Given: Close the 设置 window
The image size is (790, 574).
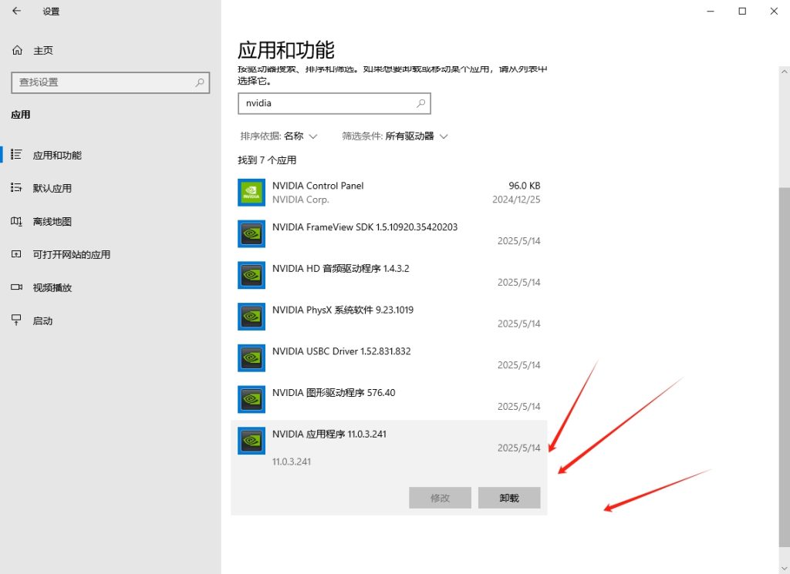Looking at the screenshot, I should click(774, 11).
